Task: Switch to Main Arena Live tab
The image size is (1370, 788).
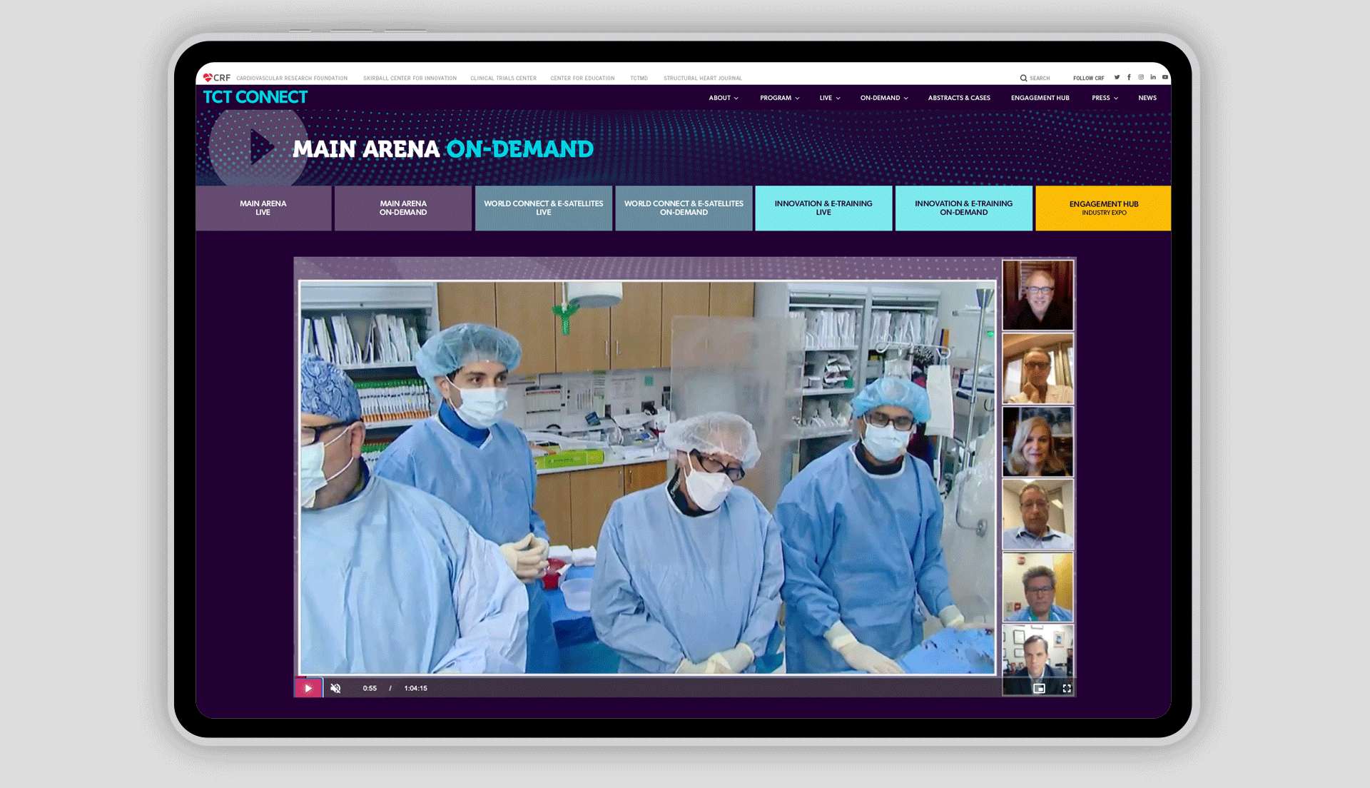Action: pyautogui.click(x=263, y=208)
